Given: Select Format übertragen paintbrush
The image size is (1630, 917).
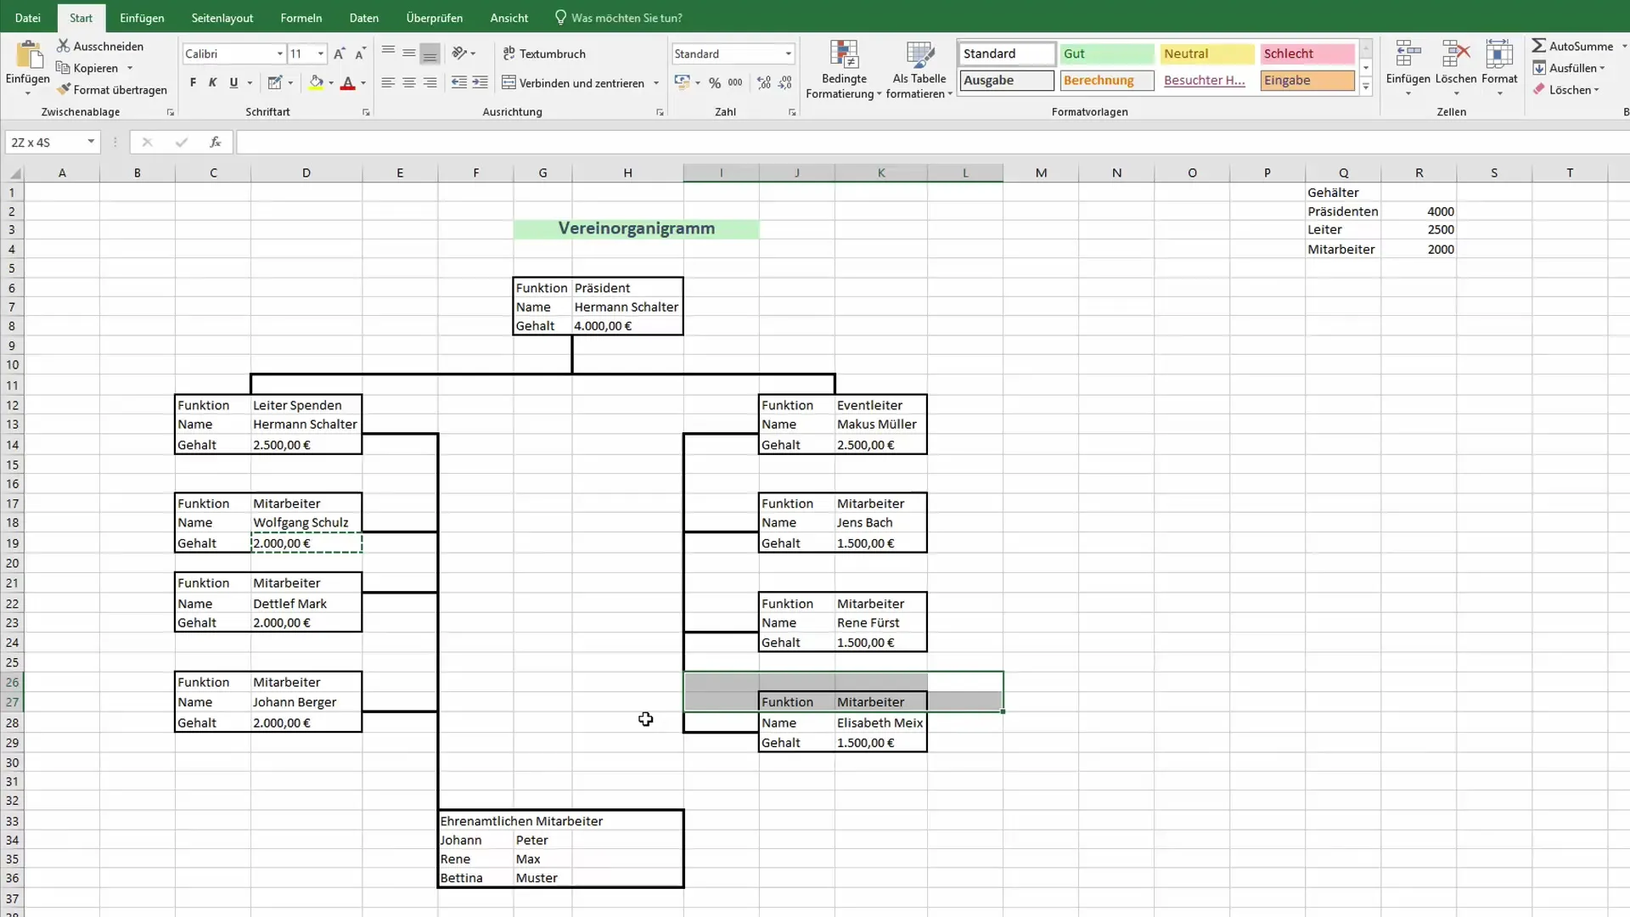Looking at the screenshot, I should point(64,89).
